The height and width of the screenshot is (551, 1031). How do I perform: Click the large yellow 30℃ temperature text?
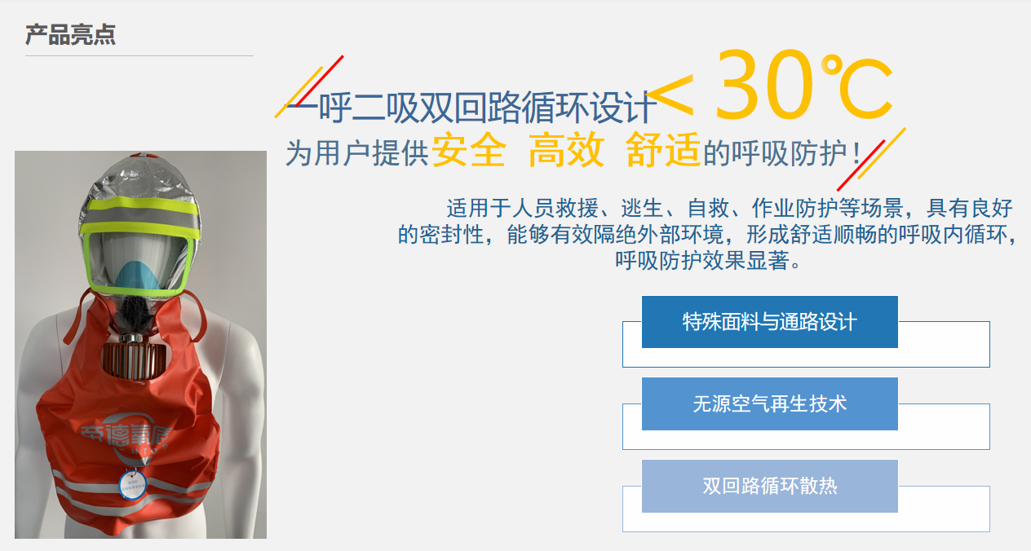[803, 86]
